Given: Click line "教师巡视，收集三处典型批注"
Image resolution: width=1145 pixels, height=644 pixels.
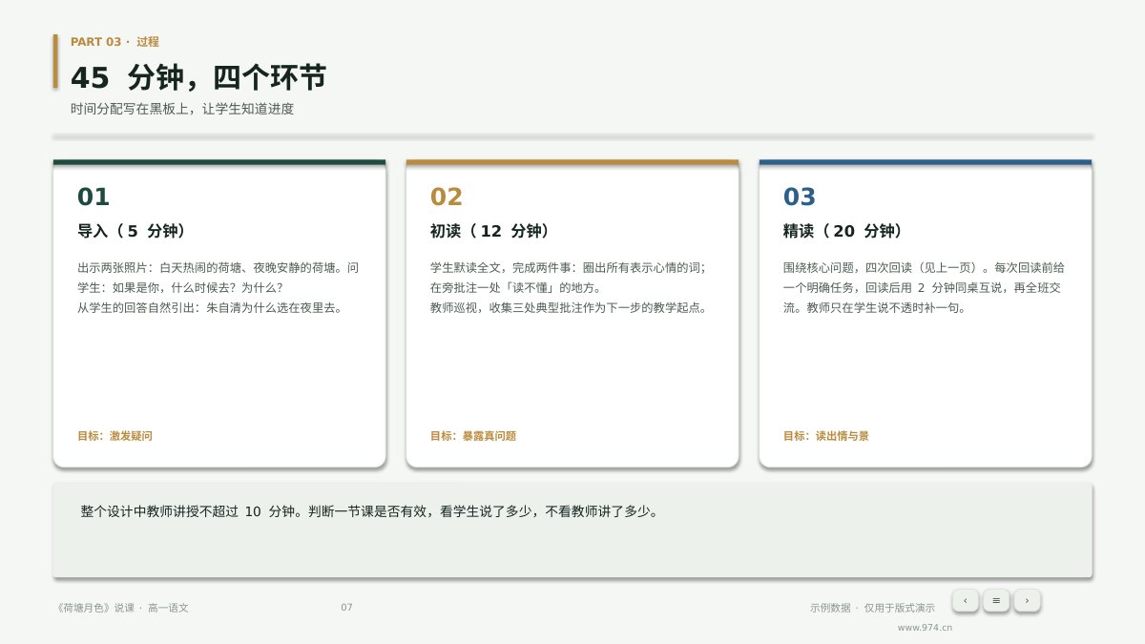Looking at the screenshot, I should tap(571, 307).
